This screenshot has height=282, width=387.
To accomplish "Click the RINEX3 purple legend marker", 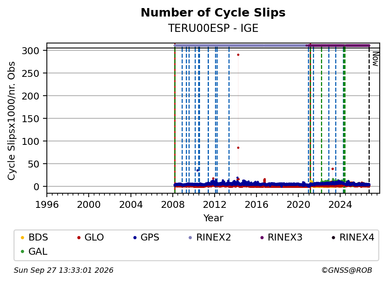I will [x=262, y=237].
